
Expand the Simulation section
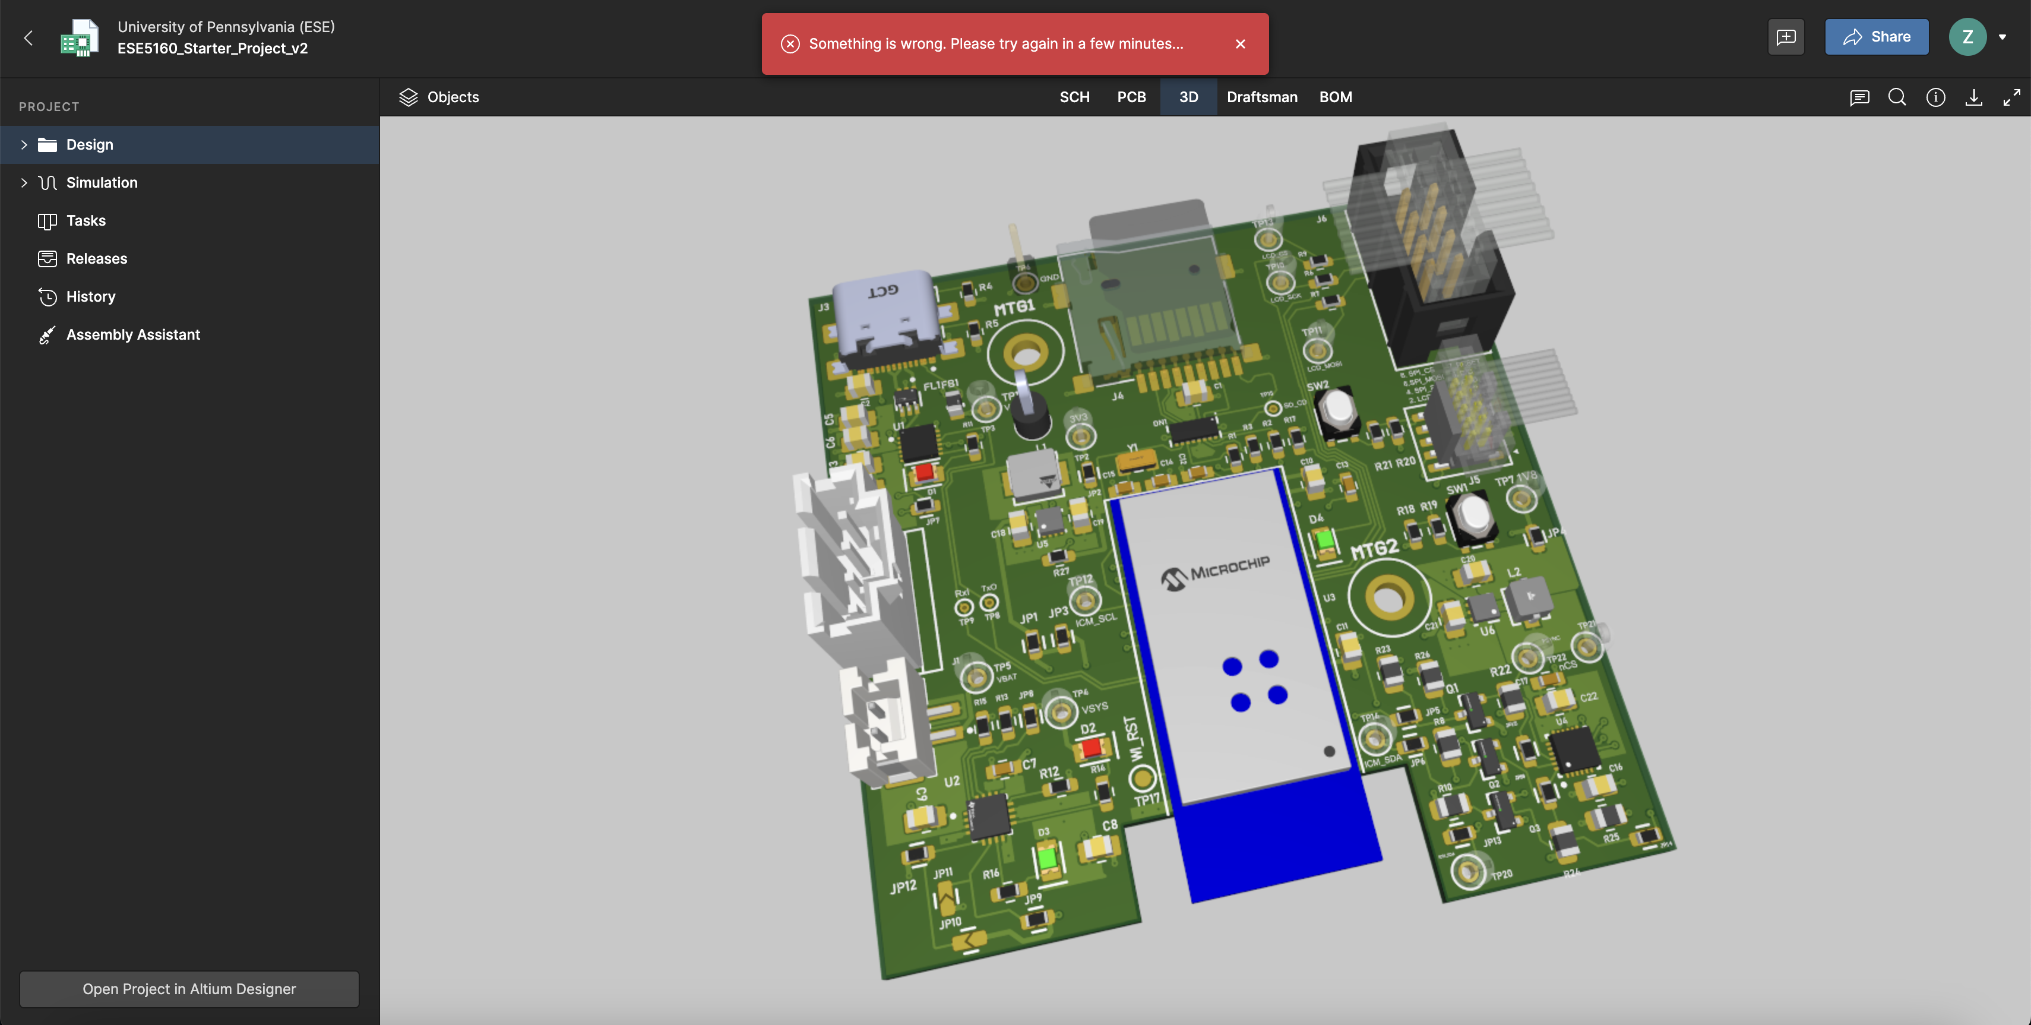pyautogui.click(x=24, y=182)
